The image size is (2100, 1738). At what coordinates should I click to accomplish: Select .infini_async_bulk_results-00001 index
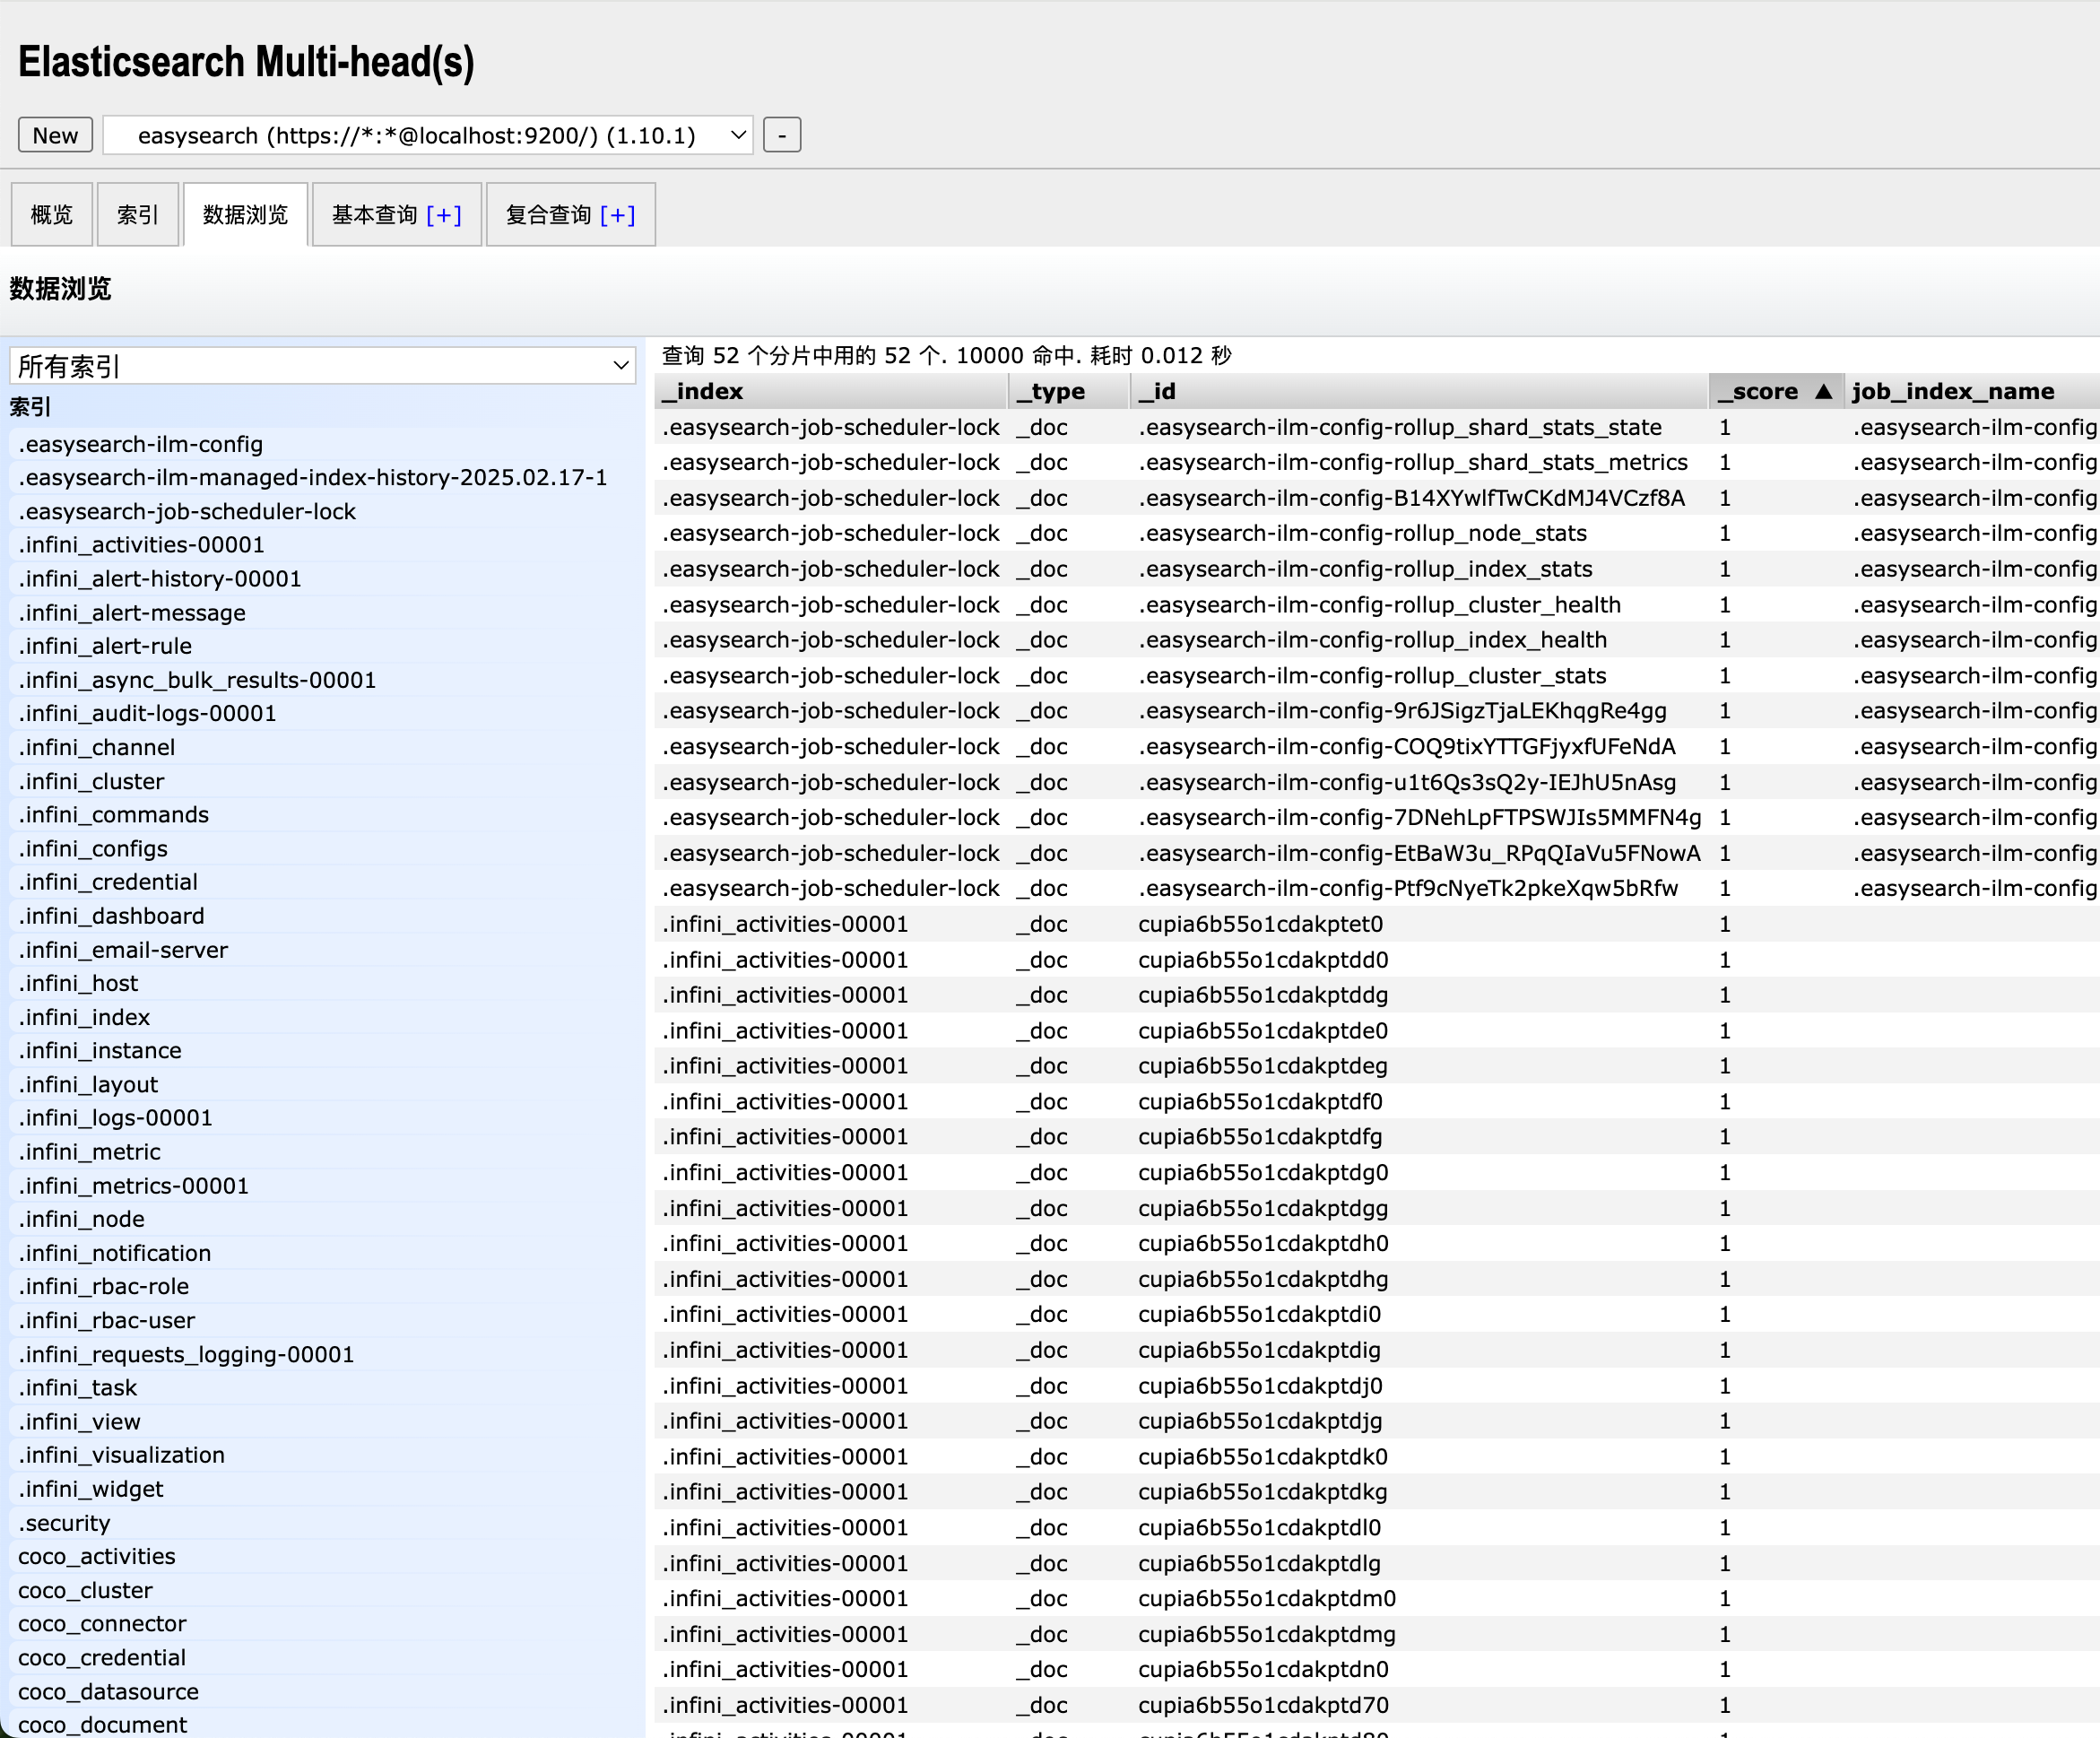click(x=322, y=680)
